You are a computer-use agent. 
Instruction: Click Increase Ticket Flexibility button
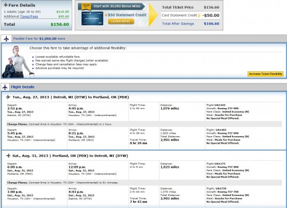click(265, 74)
